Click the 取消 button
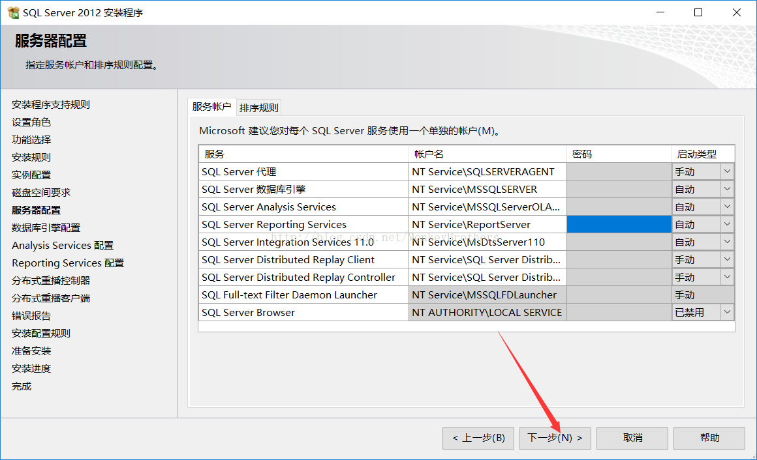Screen dimensions: 757x460 pos(632,438)
